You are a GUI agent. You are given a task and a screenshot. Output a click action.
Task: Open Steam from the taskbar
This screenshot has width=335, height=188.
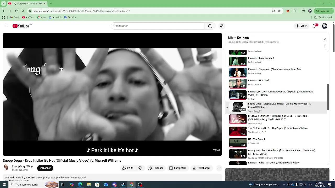123,185
